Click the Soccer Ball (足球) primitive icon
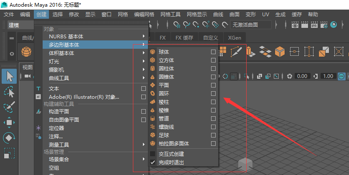349x175 pixels. 153,135
